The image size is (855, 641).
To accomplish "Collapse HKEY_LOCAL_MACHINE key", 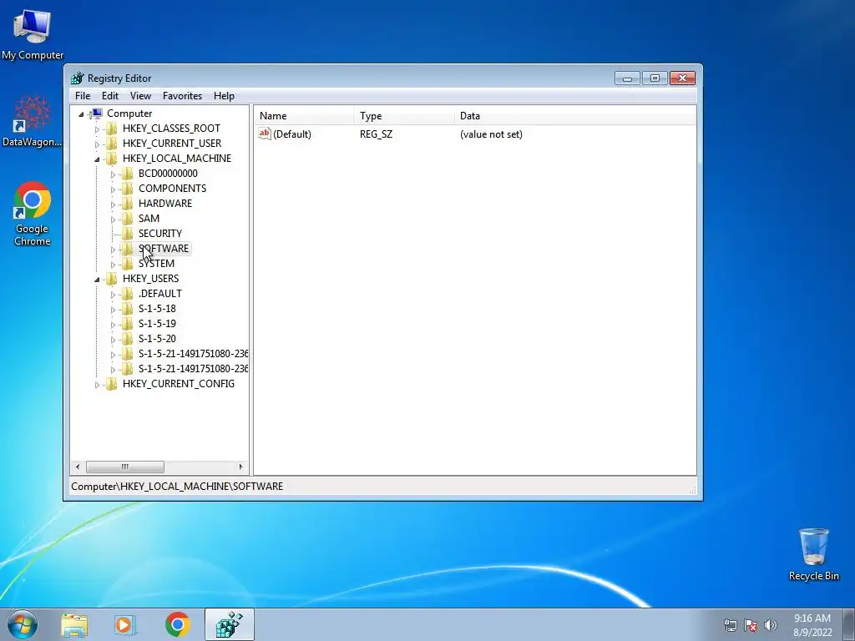I will pos(97,159).
